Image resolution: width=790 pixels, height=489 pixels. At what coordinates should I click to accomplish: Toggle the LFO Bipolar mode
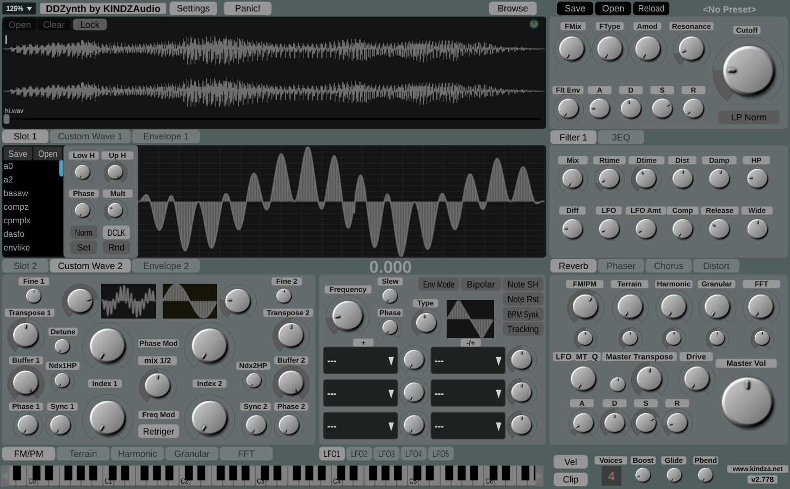481,284
